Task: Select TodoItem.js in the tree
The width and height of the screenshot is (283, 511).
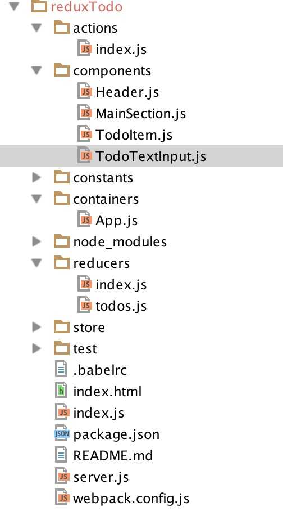Action: pos(134,135)
